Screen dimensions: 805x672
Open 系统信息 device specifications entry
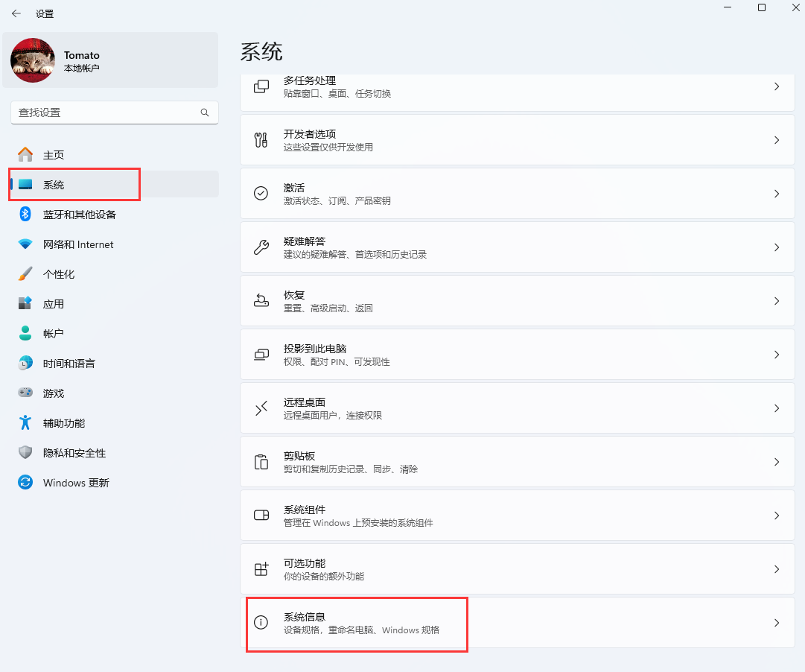(x=517, y=623)
